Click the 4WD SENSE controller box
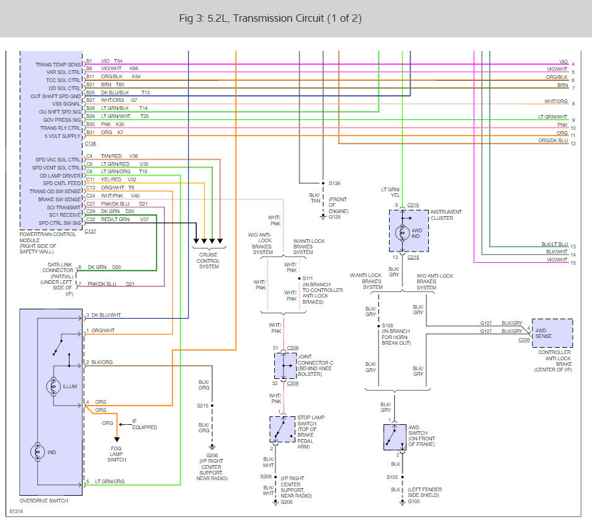Image resolution: width=592 pixels, height=528 pixels. (x=552, y=333)
